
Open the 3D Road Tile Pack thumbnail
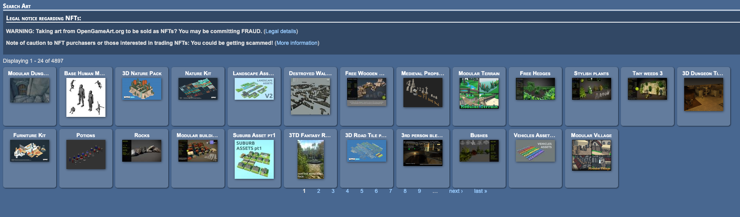pyautogui.click(x=367, y=150)
